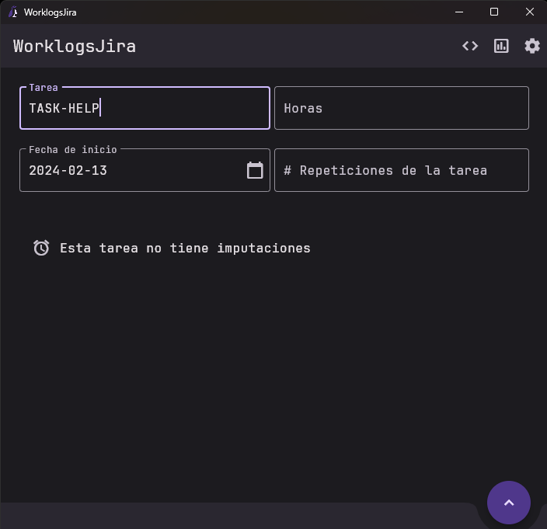Click the 'Esta tarea no tiene imputaciones' message
This screenshot has height=529, width=547.
[185, 249]
